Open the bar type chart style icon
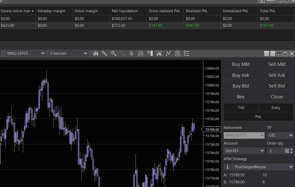This screenshot has width=295, height=187. click(x=96, y=53)
